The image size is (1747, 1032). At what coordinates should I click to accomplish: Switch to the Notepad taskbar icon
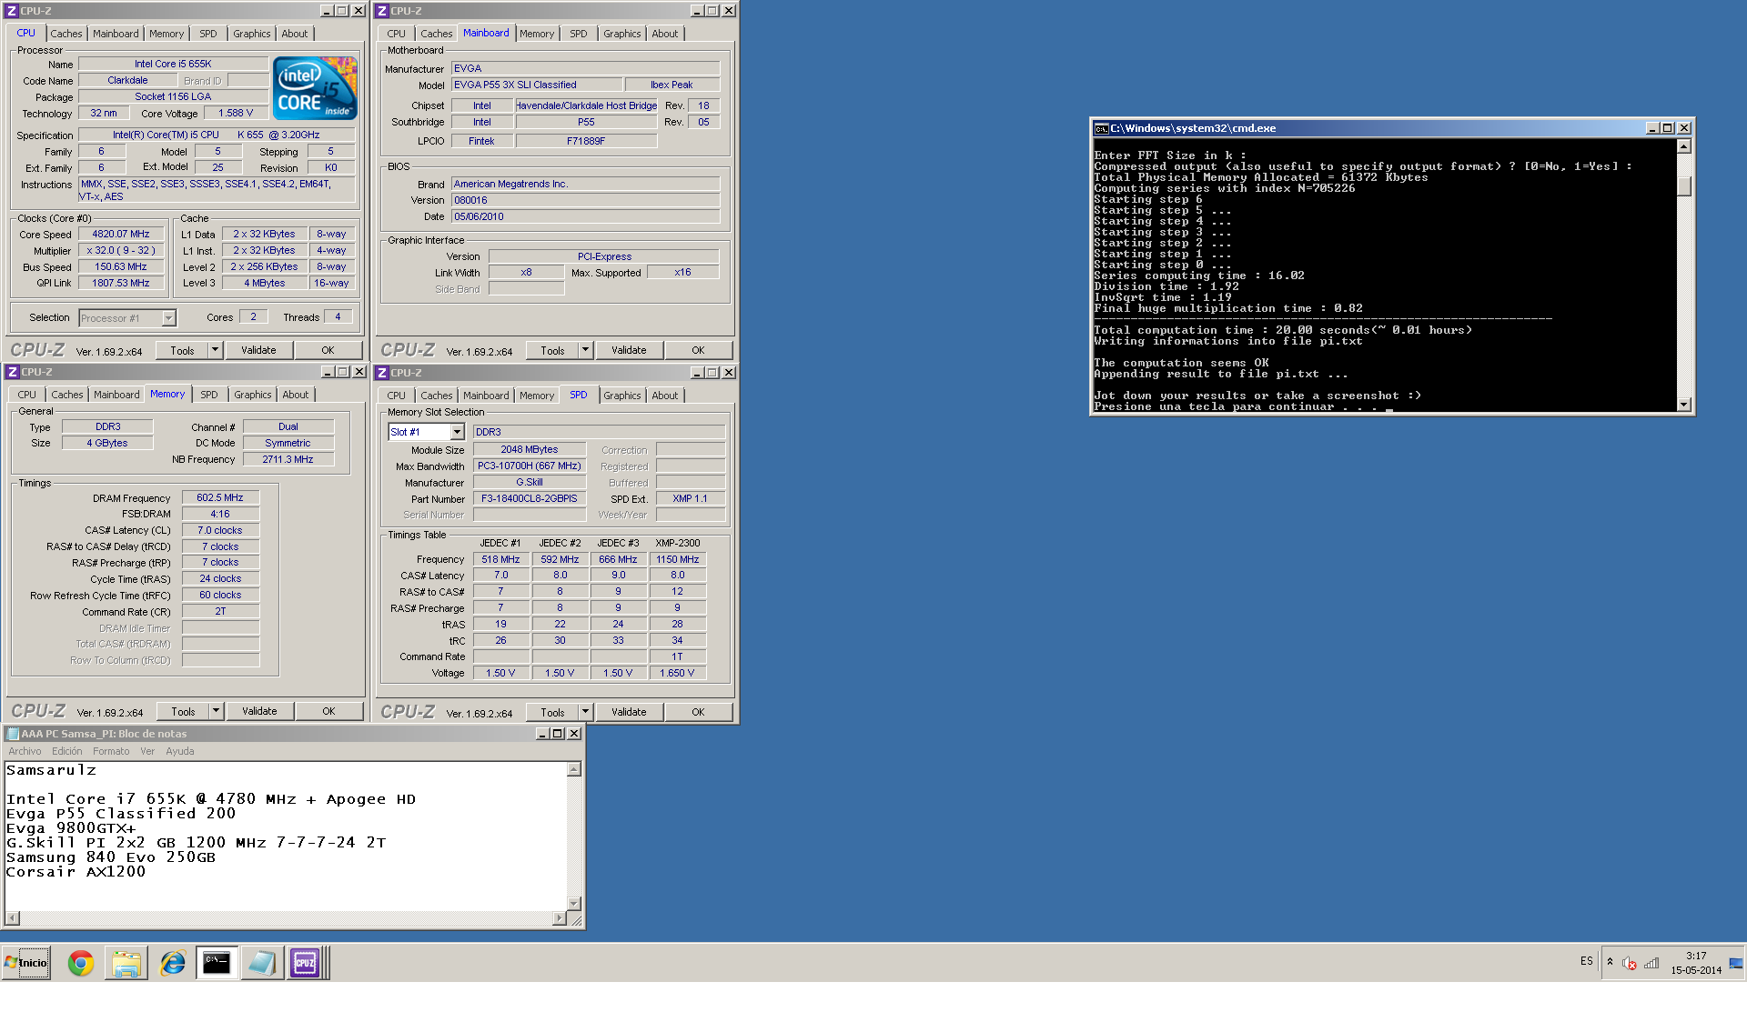[261, 963]
